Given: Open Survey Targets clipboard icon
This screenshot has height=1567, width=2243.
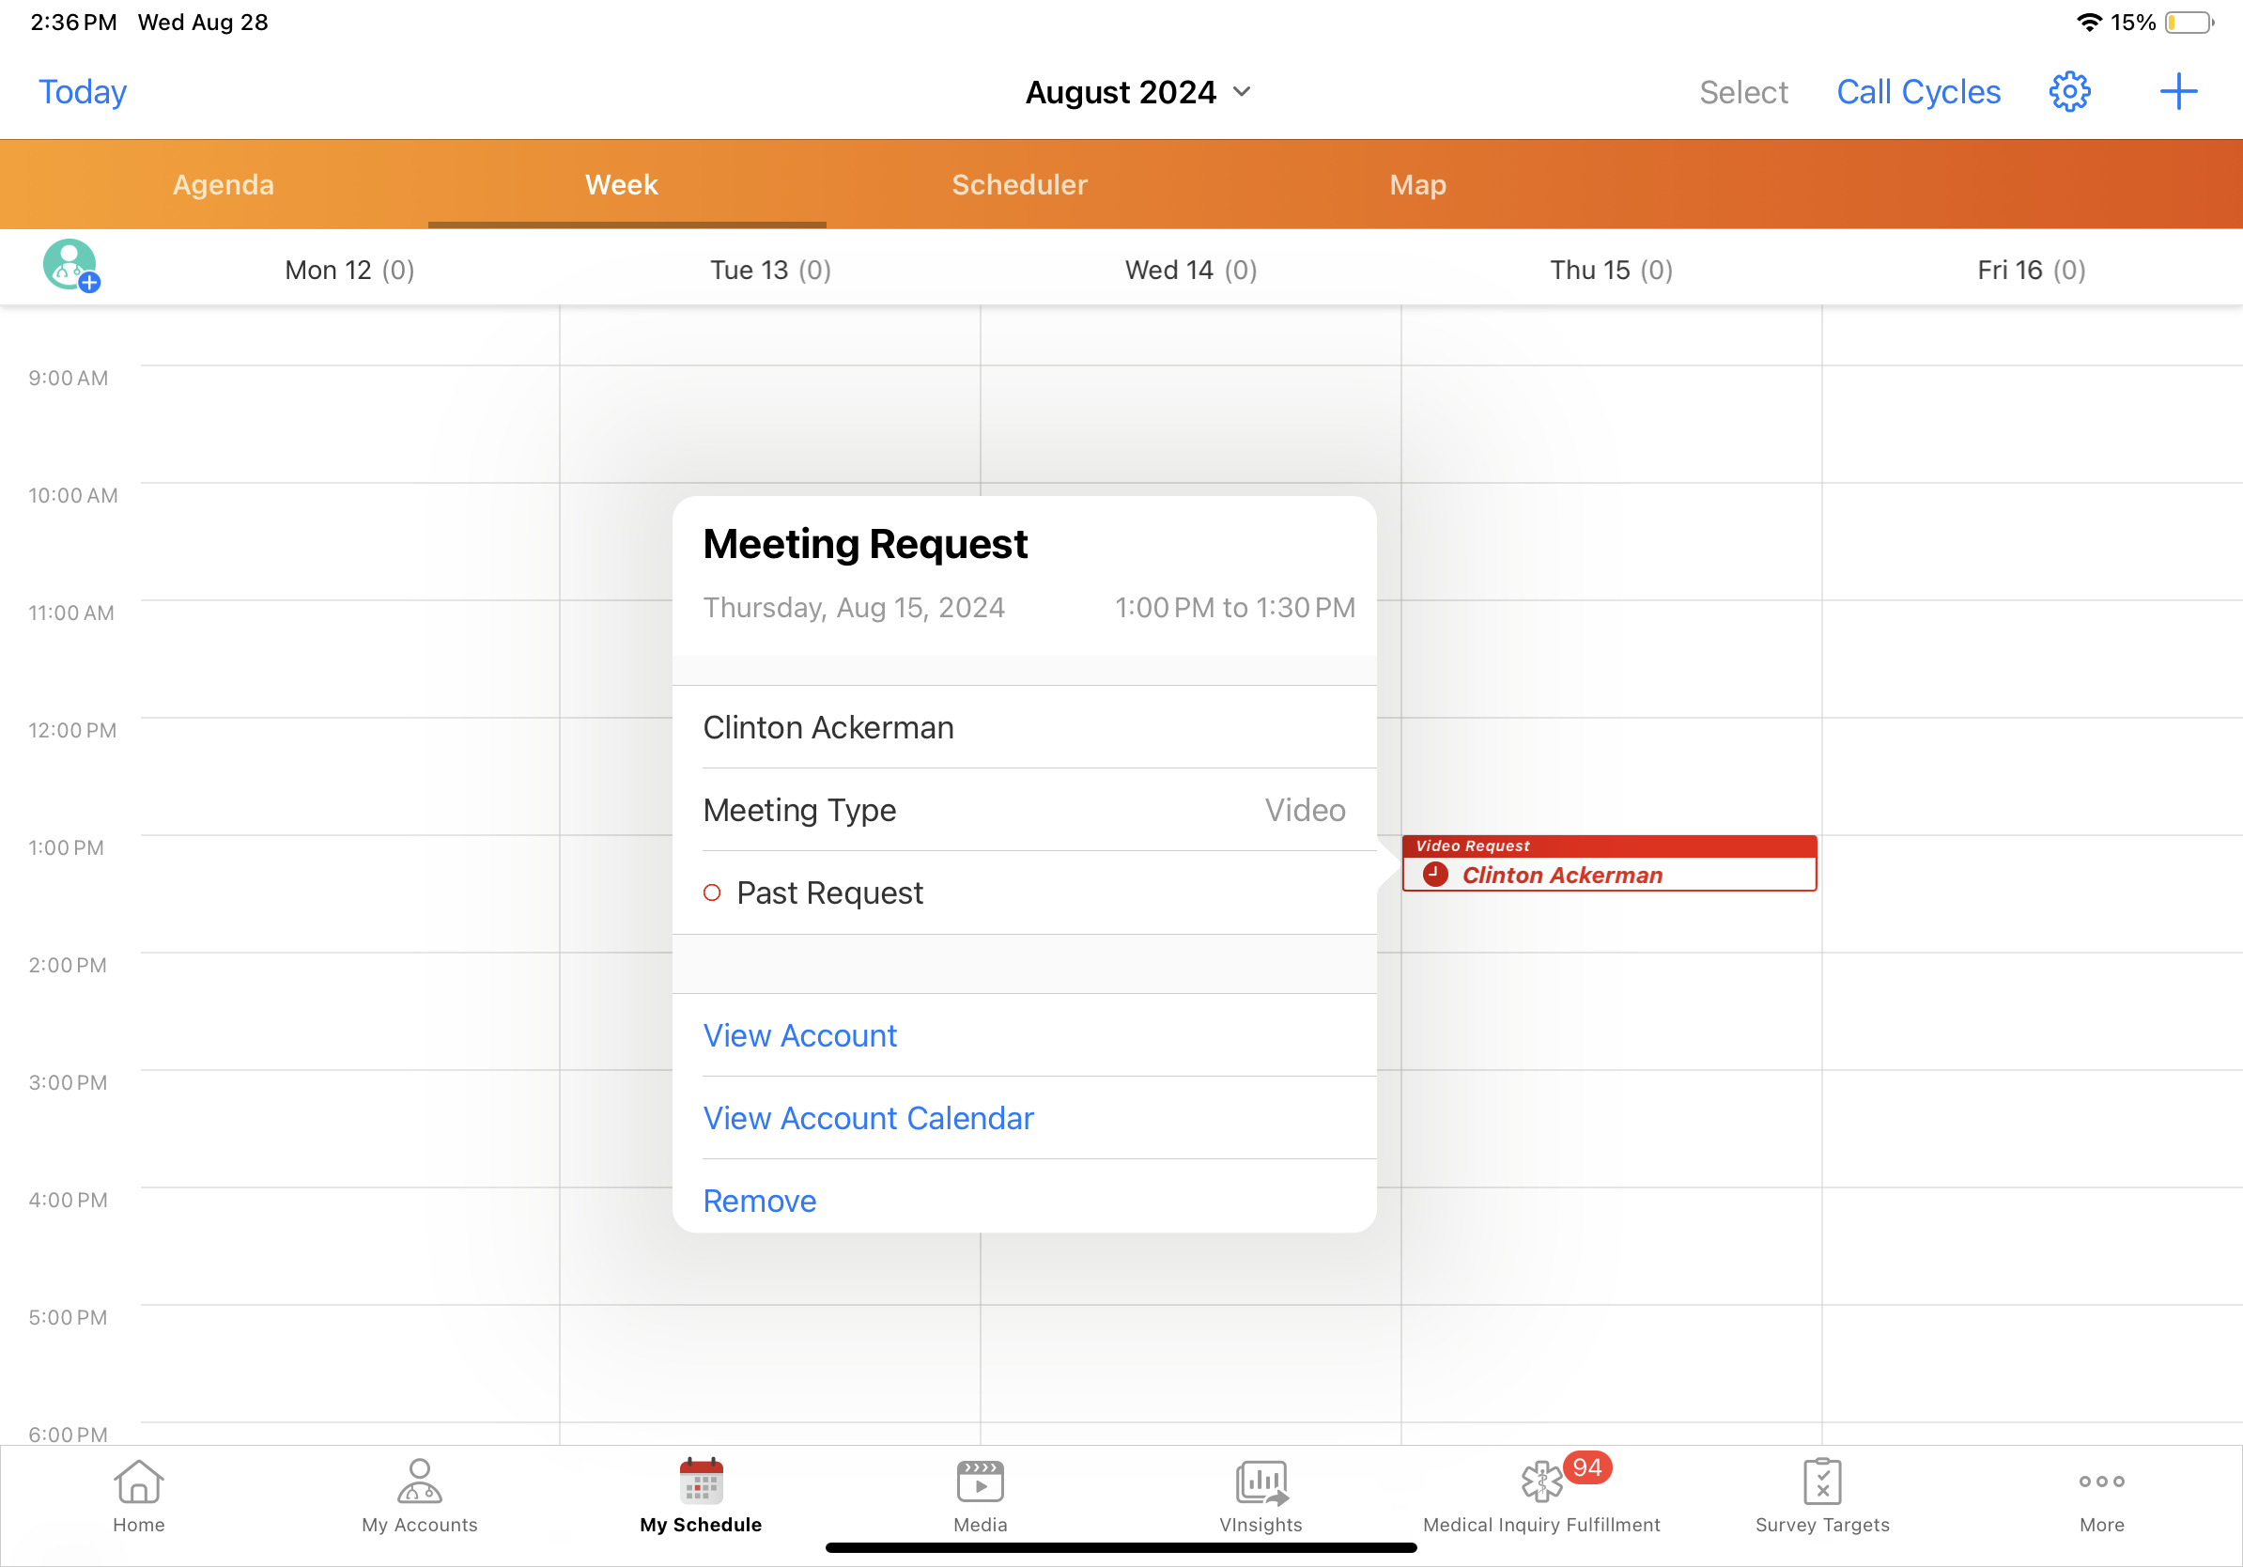Looking at the screenshot, I should click(x=1822, y=1483).
